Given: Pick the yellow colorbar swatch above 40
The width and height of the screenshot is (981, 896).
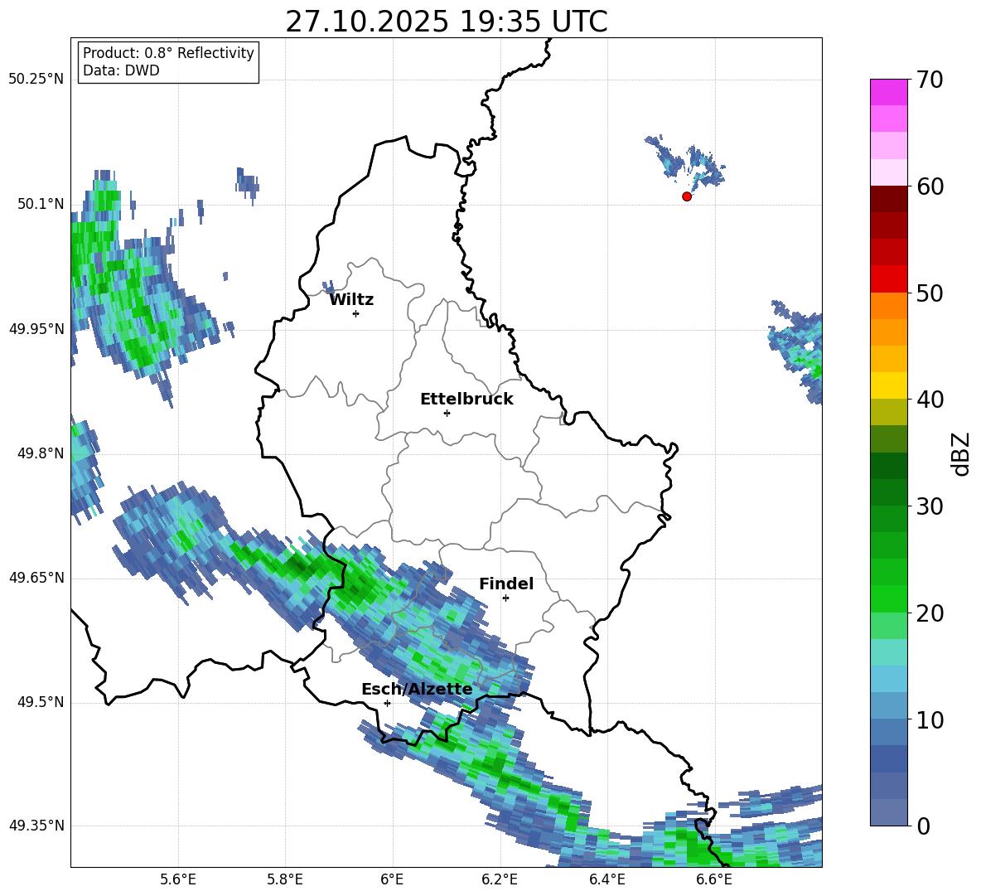Looking at the screenshot, I should (x=888, y=385).
